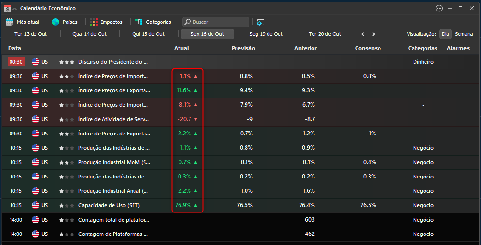Click US flag in the 00:30 row

pyautogui.click(x=35, y=62)
